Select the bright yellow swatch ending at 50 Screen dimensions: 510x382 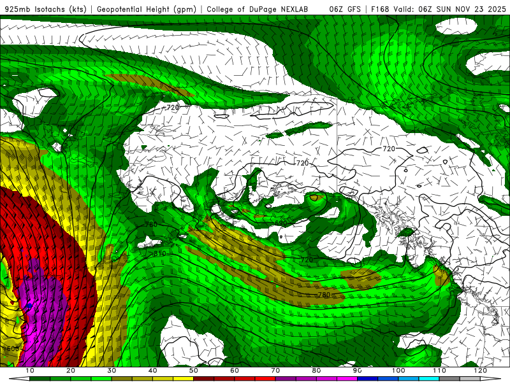click(183, 379)
